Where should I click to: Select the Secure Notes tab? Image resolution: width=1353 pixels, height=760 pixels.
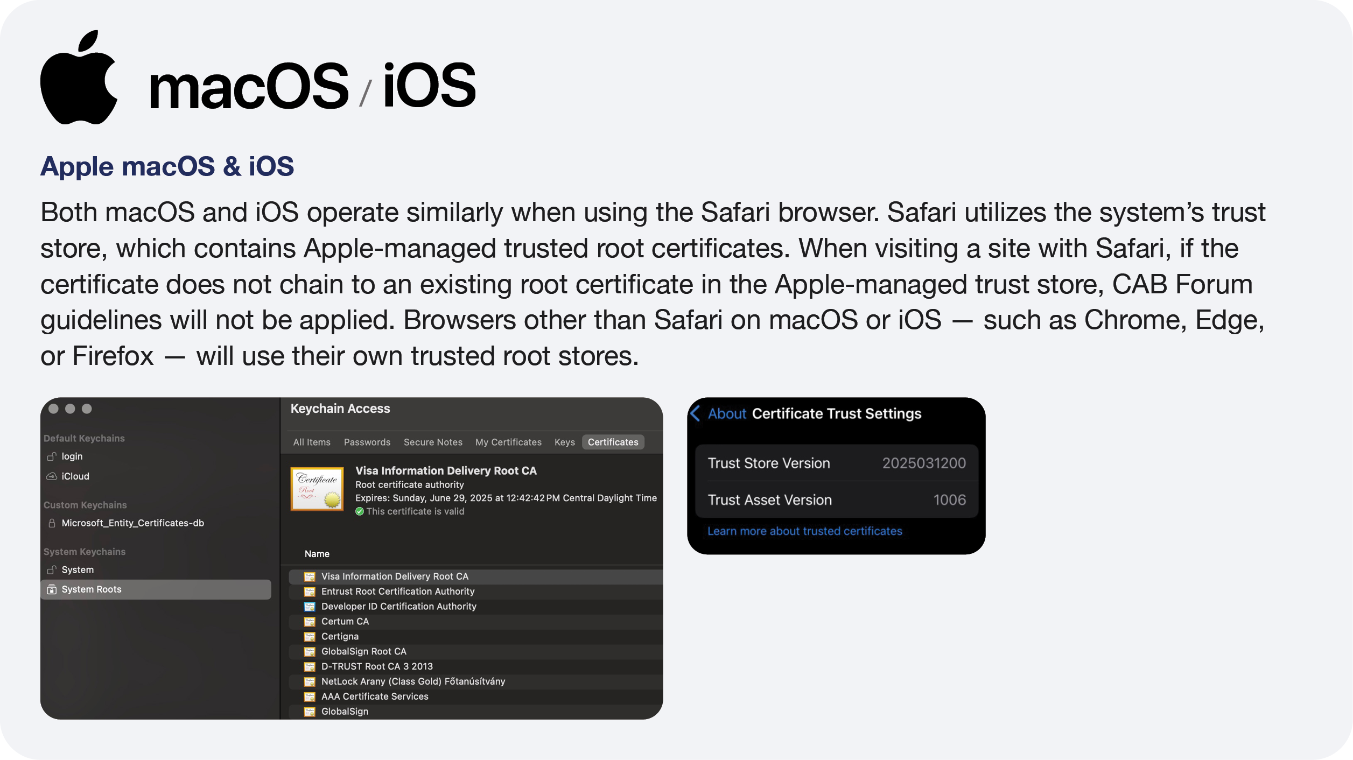(x=433, y=442)
